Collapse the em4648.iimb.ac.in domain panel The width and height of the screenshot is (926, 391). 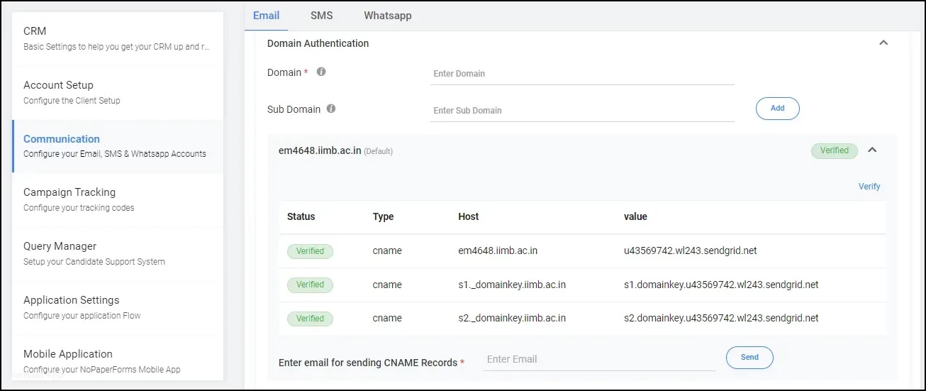coord(872,150)
